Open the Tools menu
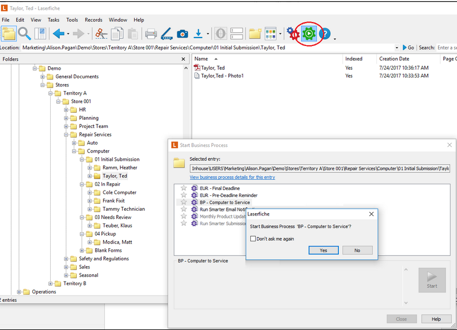The width and height of the screenshot is (457, 330). coord(72,20)
